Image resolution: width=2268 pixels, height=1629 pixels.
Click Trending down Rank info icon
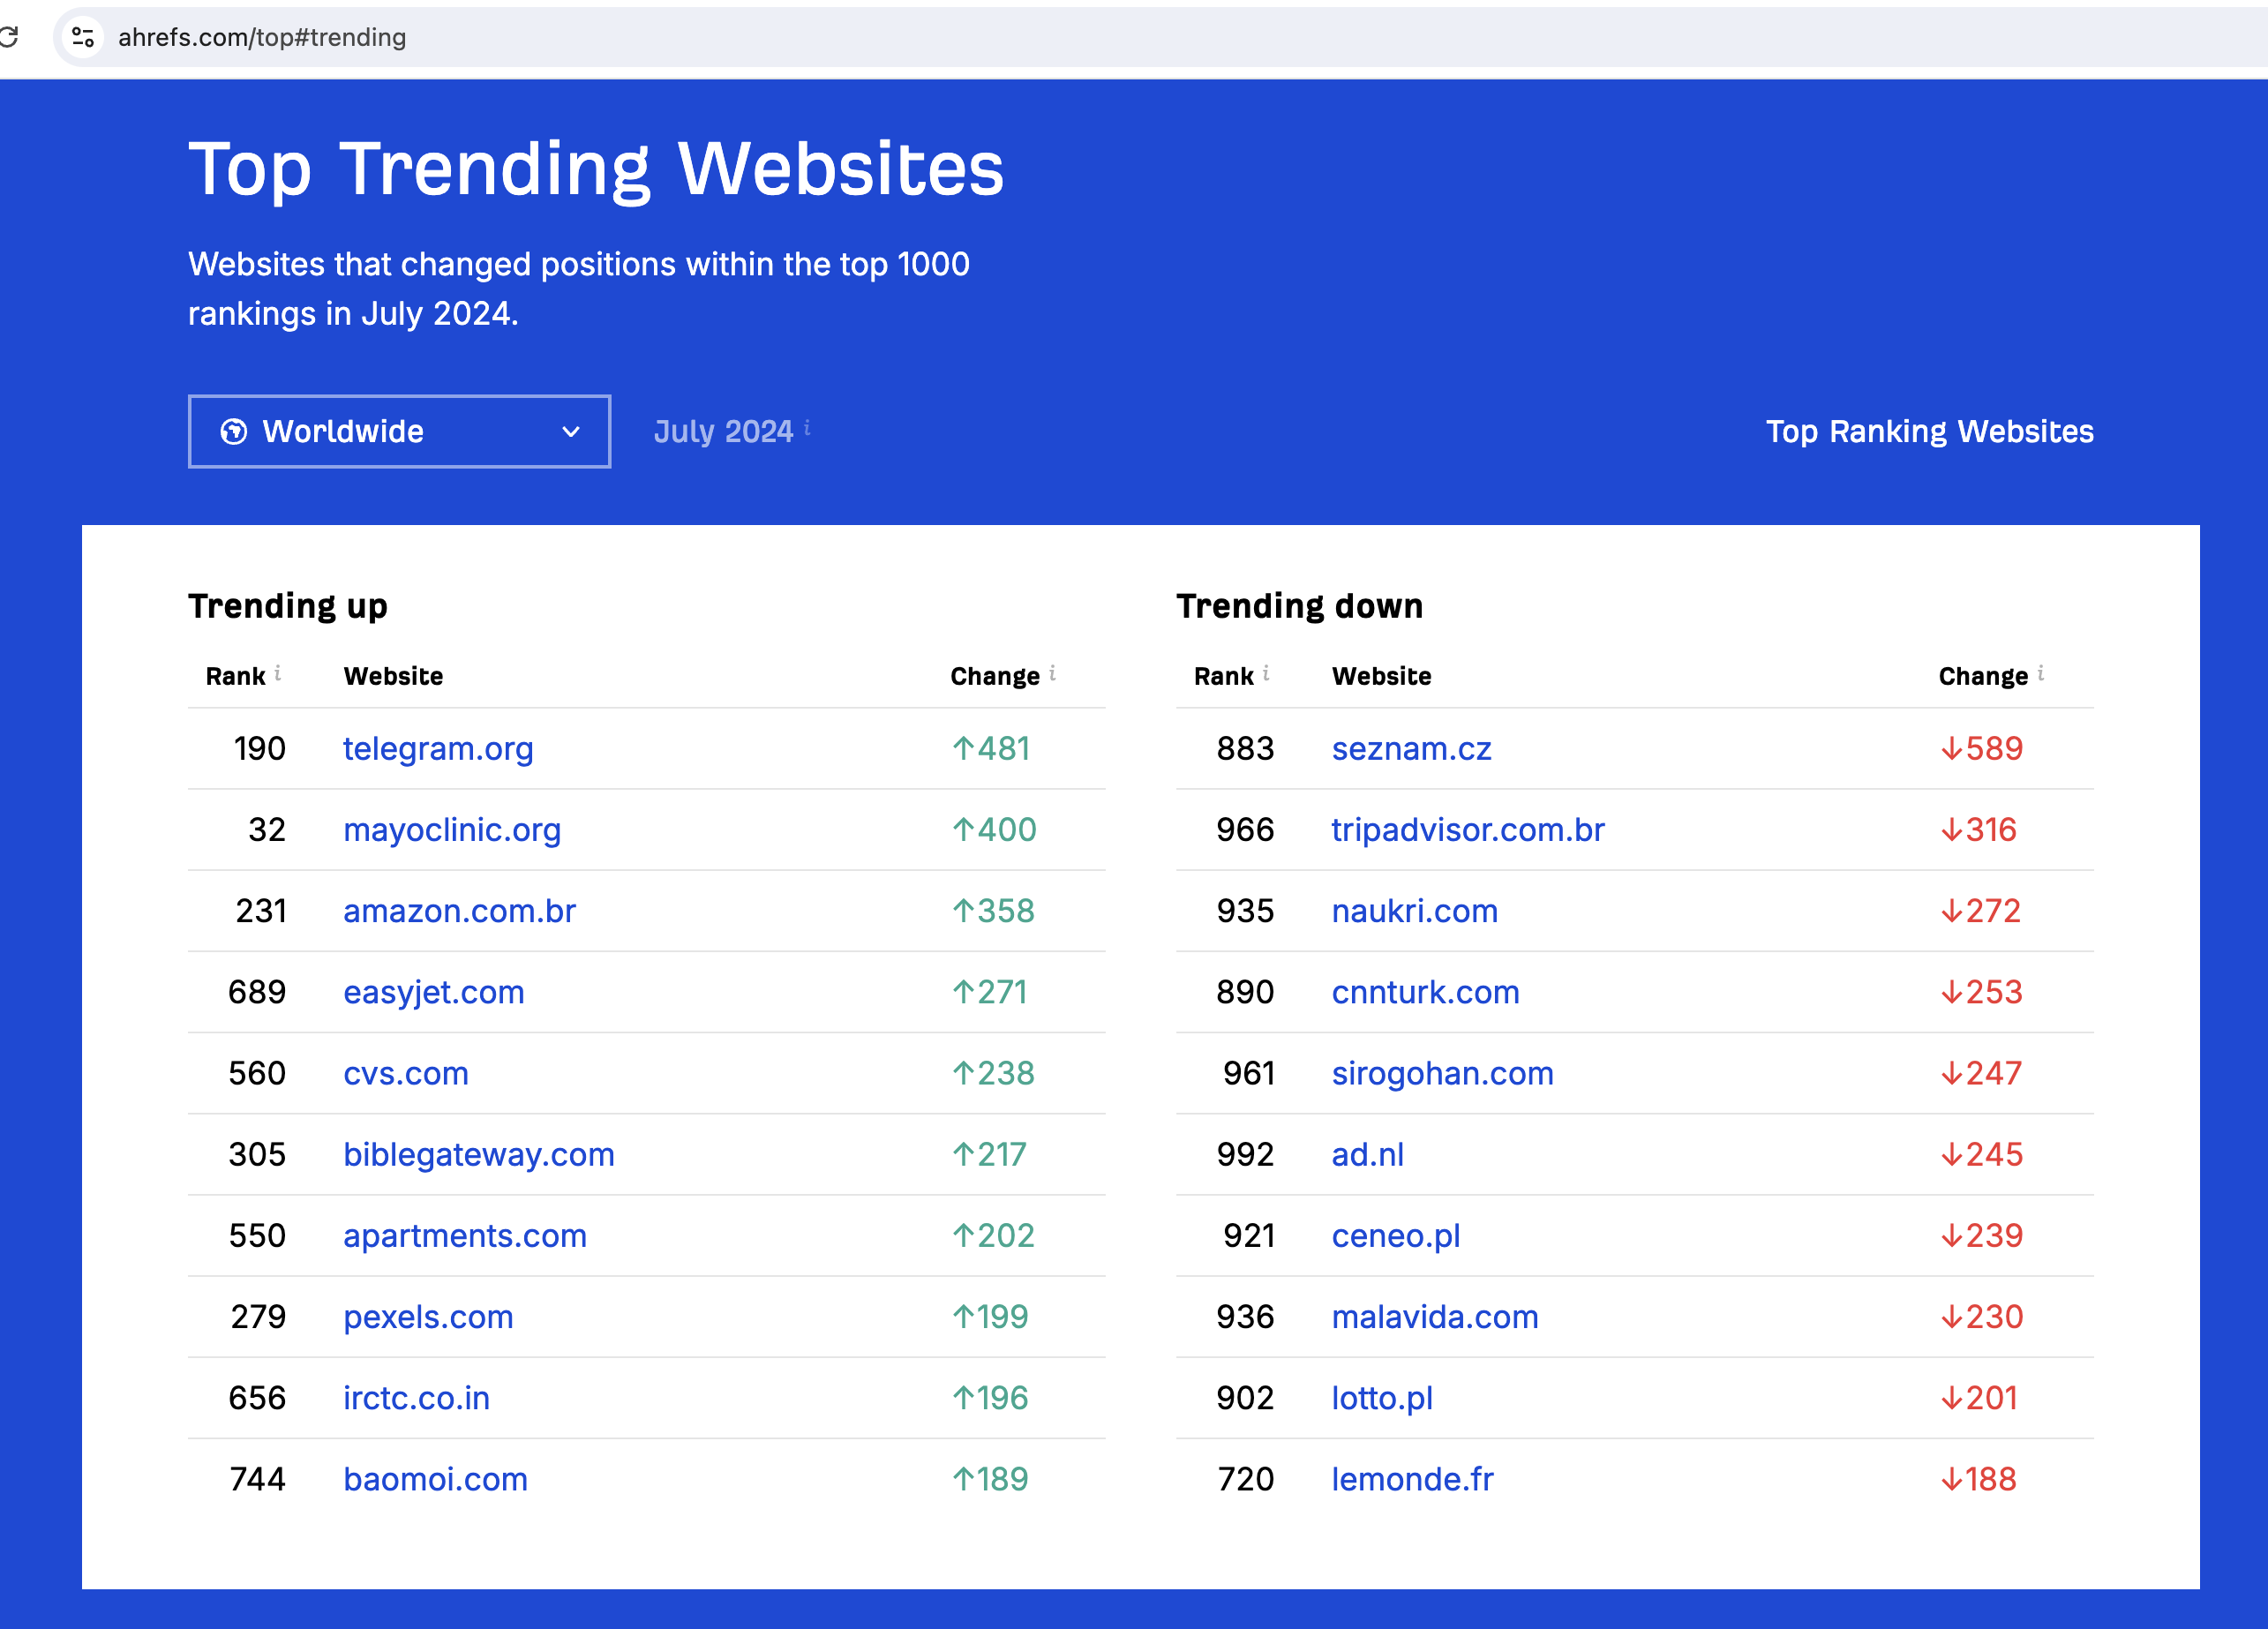[1266, 673]
